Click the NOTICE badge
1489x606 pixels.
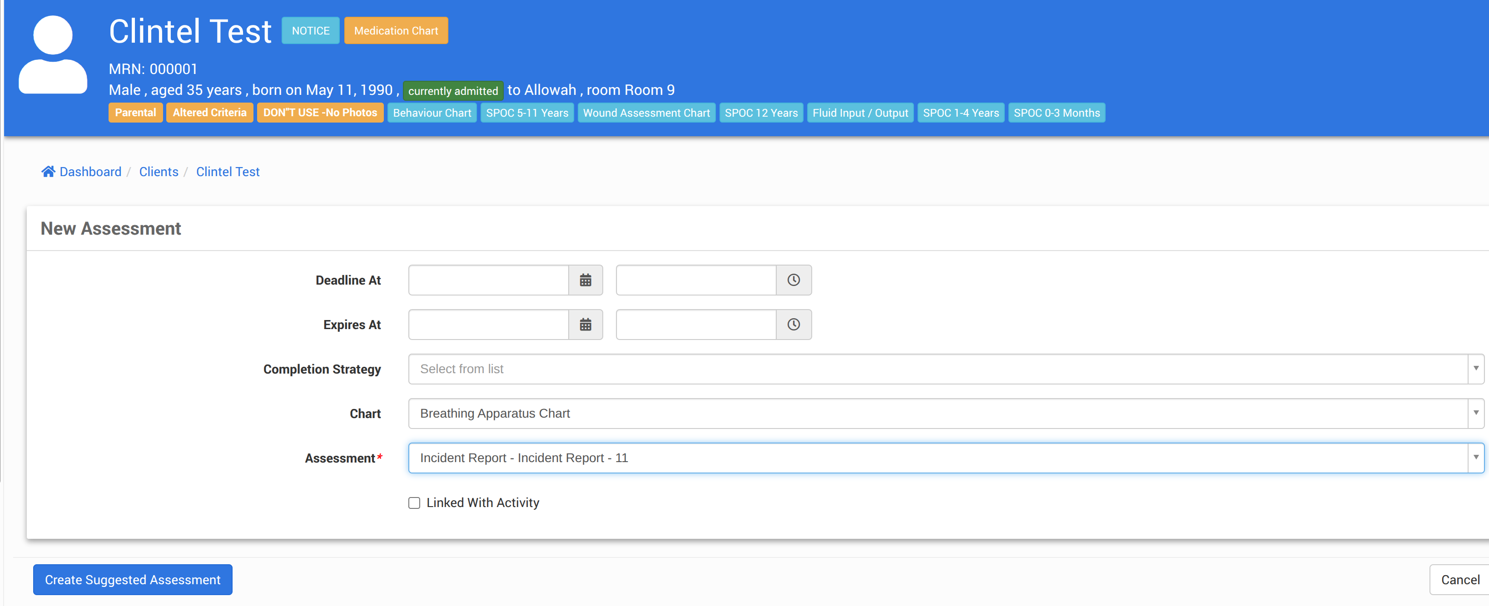[x=310, y=30]
